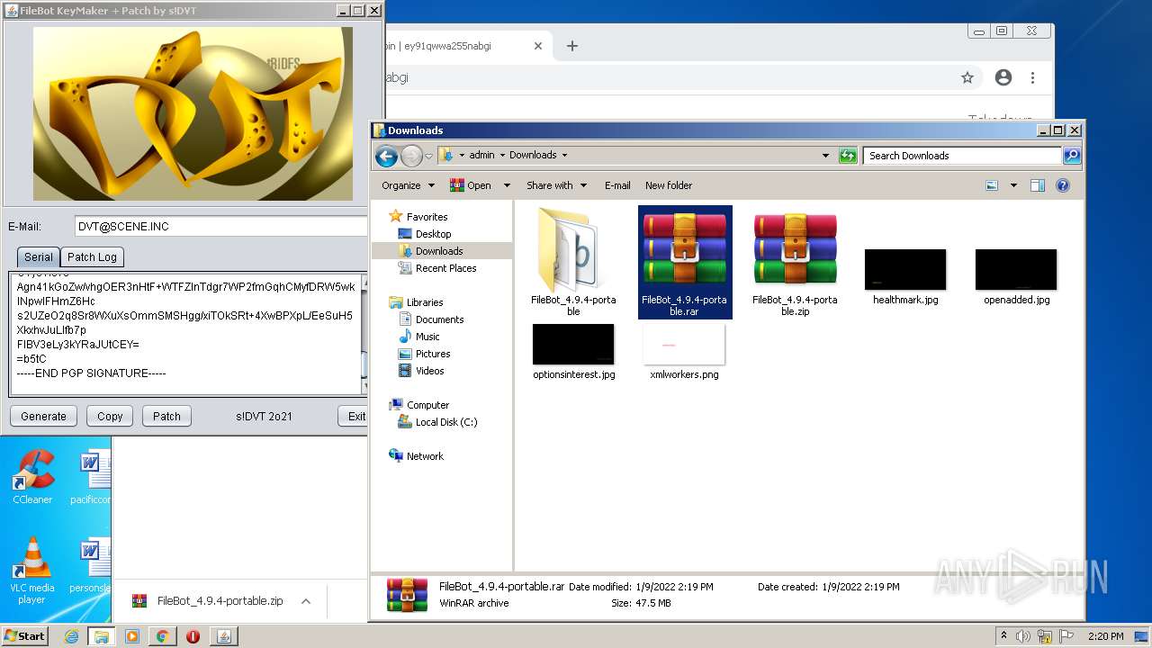Open the Share with dropdown
This screenshot has height=648, width=1152.
[556, 185]
